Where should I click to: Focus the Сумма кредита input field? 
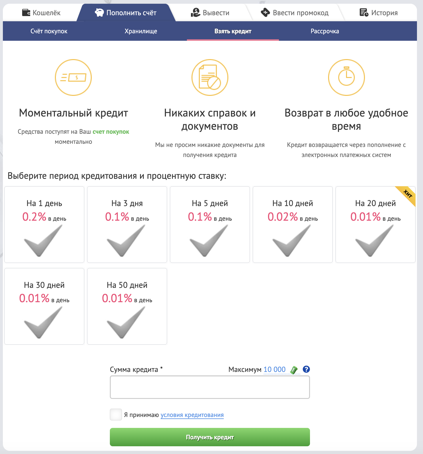[210, 387]
